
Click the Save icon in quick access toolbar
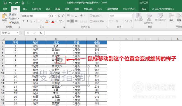coord(5,3)
